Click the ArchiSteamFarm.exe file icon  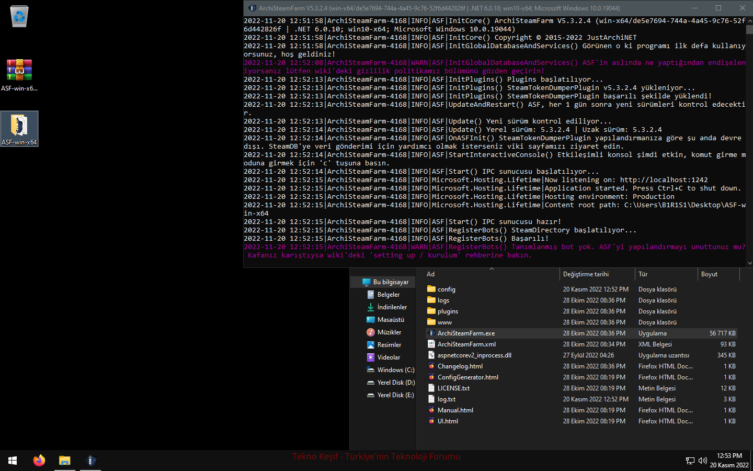pyautogui.click(x=431, y=333)
